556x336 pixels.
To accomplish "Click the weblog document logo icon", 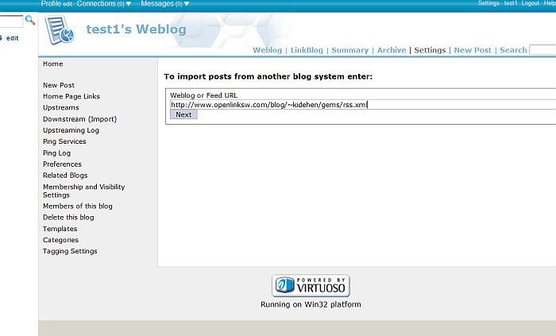I will click(60, 32).
